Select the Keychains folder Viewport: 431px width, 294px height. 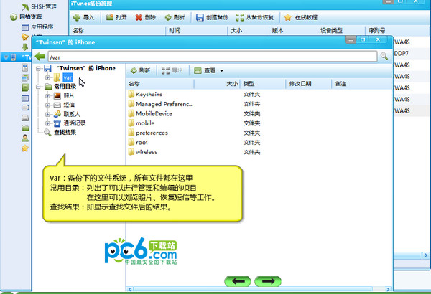pos(149,95)
